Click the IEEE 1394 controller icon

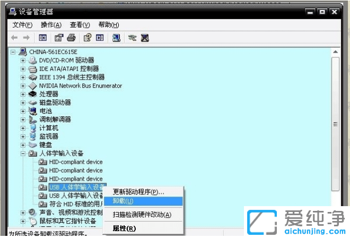(33, 78)
